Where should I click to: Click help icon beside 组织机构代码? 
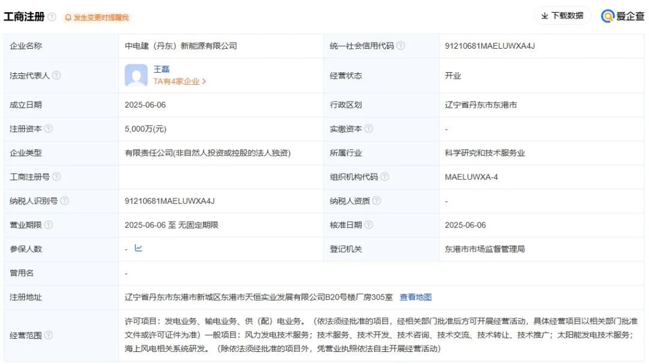coord(385,177)
